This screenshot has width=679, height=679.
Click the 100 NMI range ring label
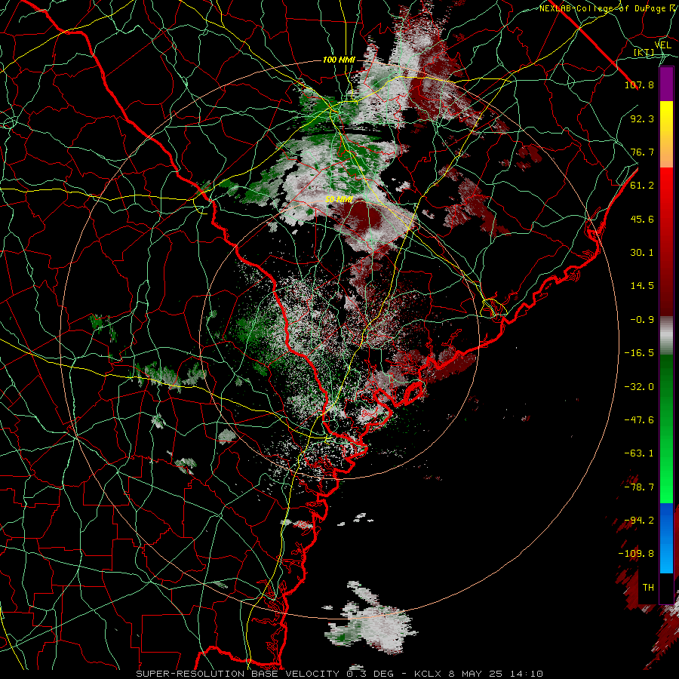point(339,60)
